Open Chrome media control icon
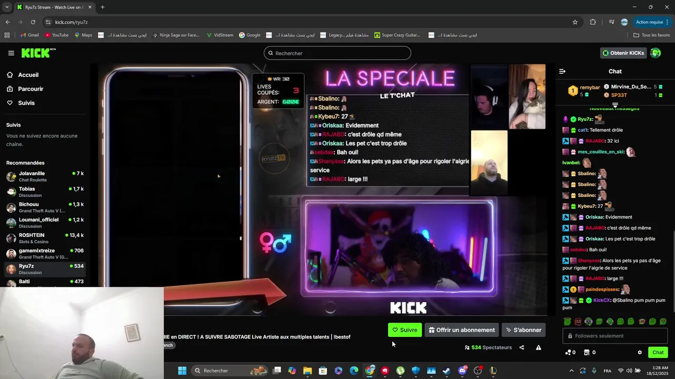 click(612, 22)
